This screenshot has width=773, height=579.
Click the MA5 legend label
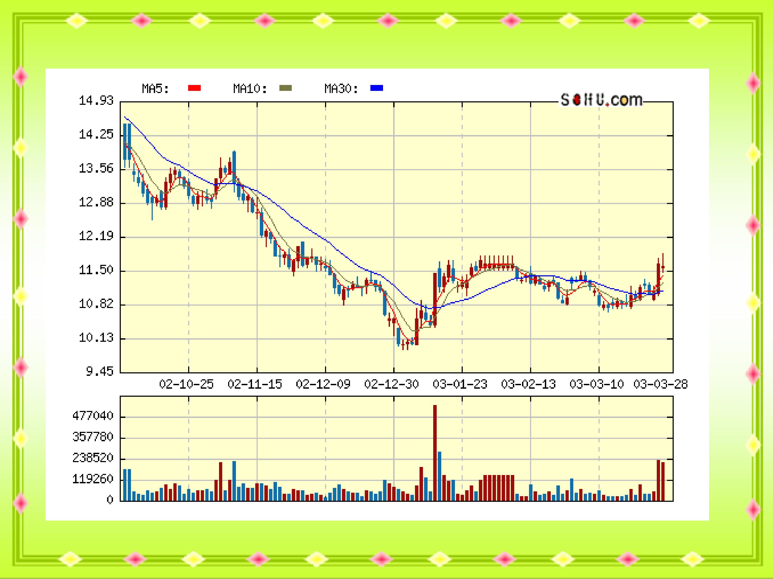(x=155, y=89)
